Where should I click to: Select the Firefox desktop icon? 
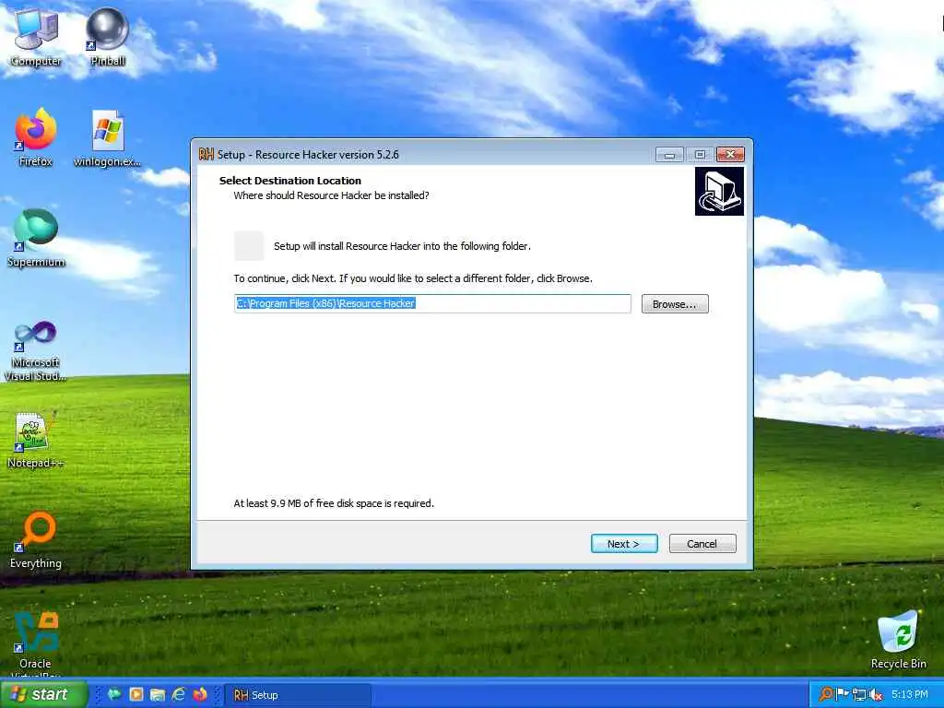pos(36,137)
